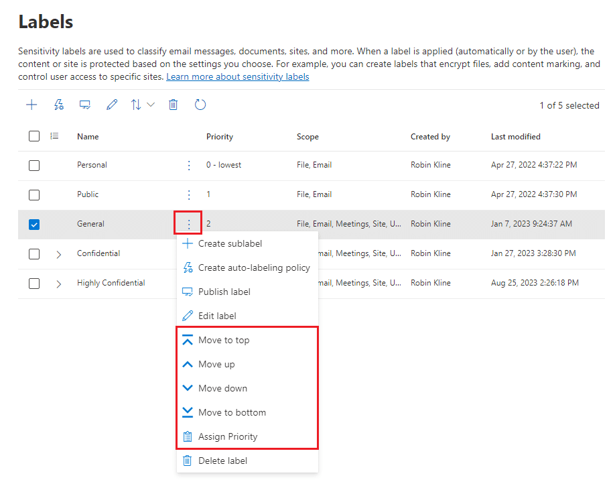
Task: Open the reorder arrows dropdown in toolbar
Action: coord(142,105)
